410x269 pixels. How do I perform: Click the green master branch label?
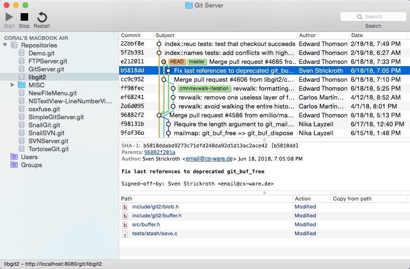(197, 62)
